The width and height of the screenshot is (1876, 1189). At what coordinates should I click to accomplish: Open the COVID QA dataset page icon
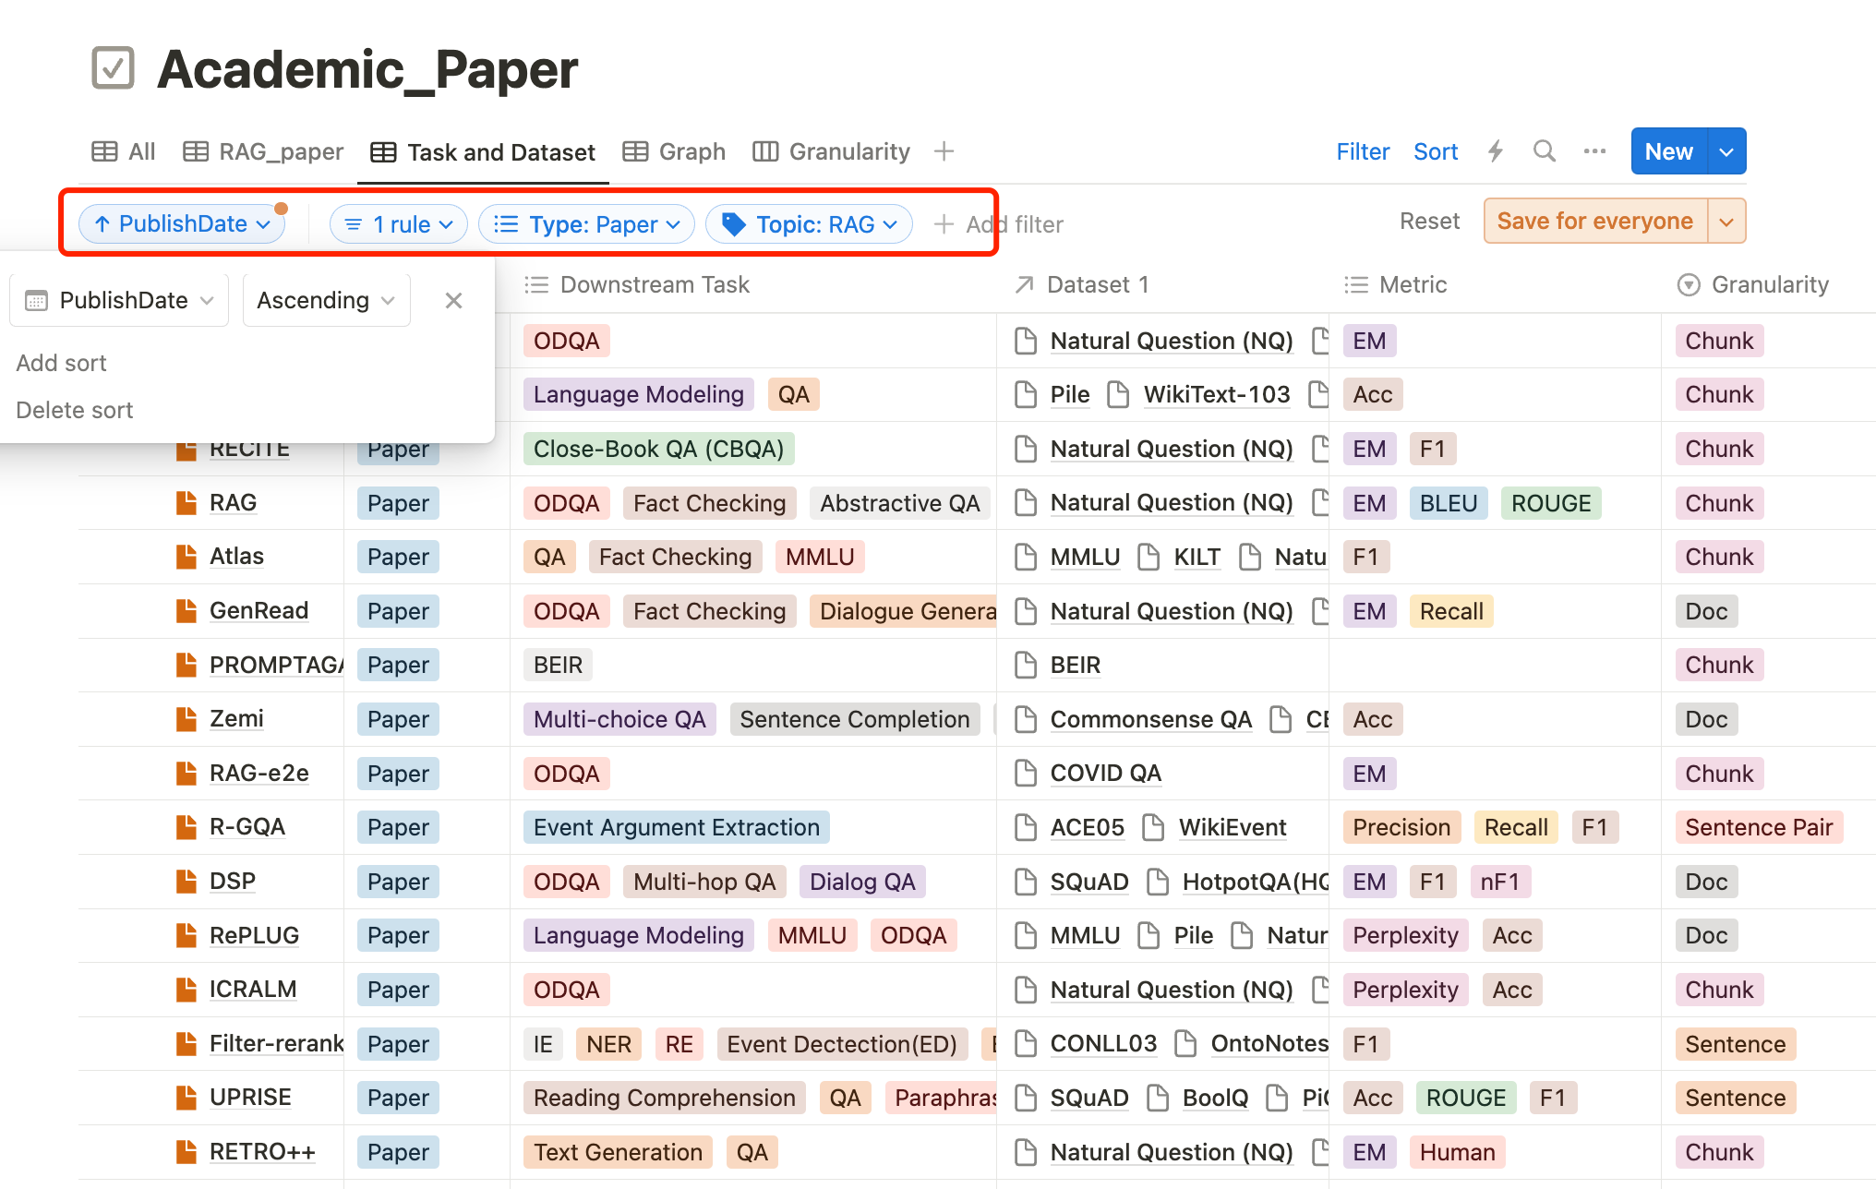[1026, 774]
